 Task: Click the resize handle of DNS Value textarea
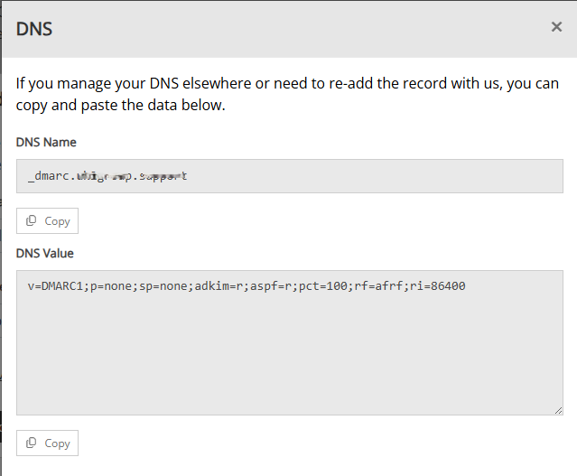tap(559, 410)
